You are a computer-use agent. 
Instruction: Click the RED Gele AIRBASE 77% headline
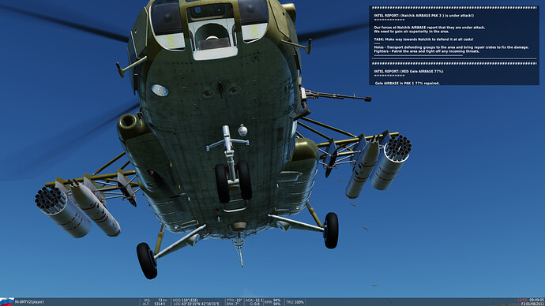[x=408, y=72]
